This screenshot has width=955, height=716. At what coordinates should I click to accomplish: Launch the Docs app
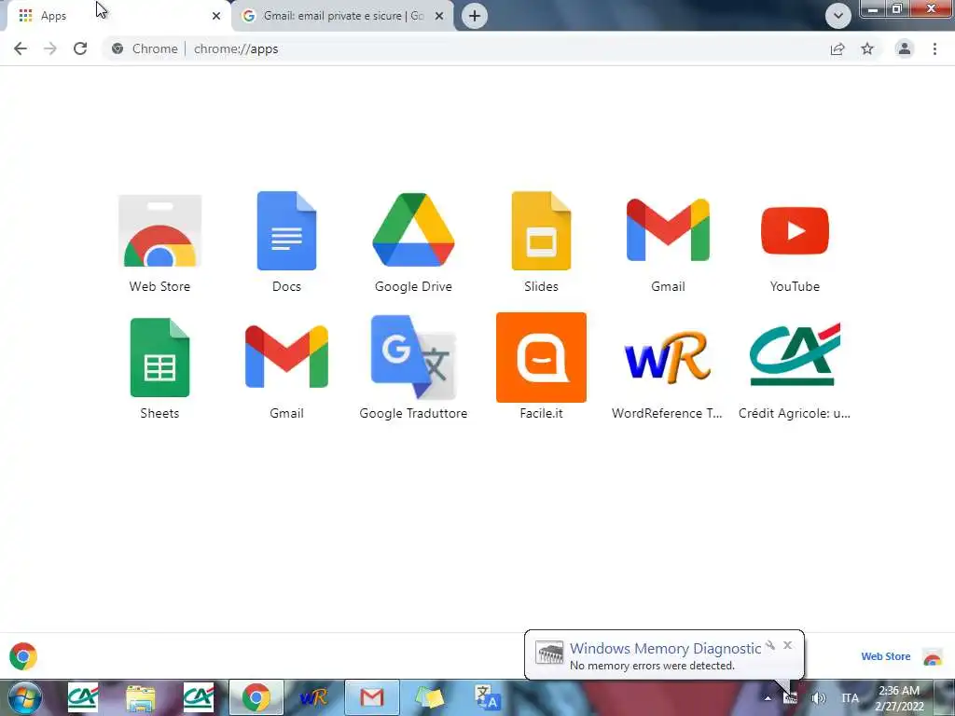[x=286, y=231]
